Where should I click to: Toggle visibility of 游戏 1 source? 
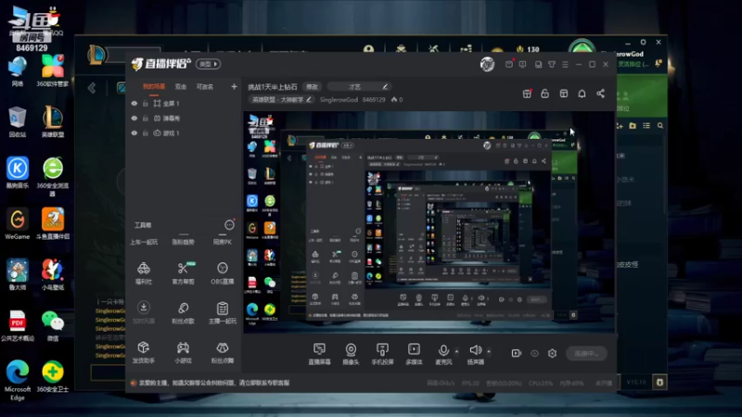coord(134,133)
